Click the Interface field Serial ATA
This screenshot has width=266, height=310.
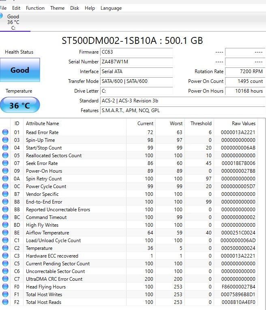137,72
